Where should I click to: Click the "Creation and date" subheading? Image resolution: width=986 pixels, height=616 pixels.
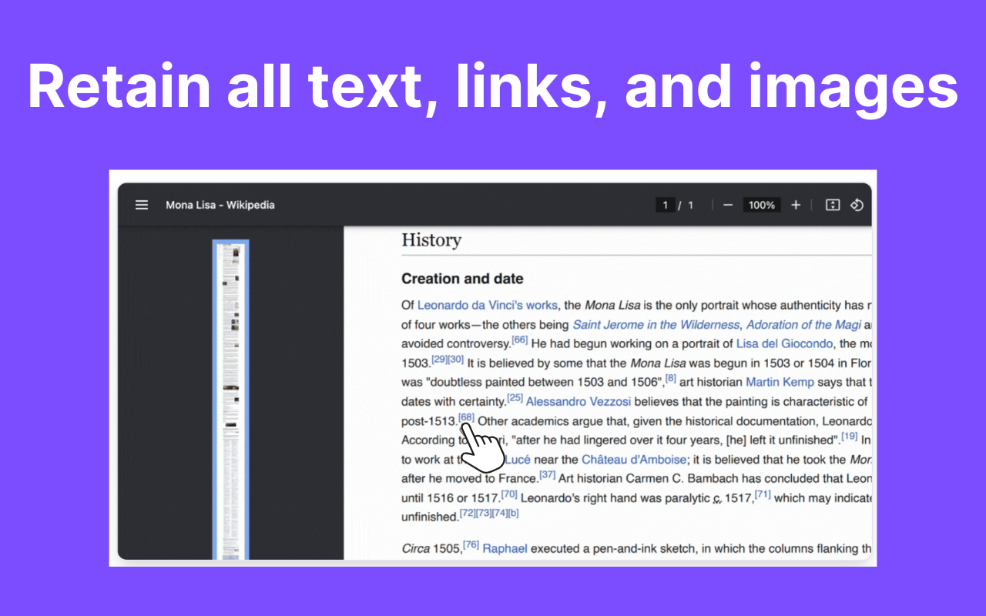(x=462, y=279)
